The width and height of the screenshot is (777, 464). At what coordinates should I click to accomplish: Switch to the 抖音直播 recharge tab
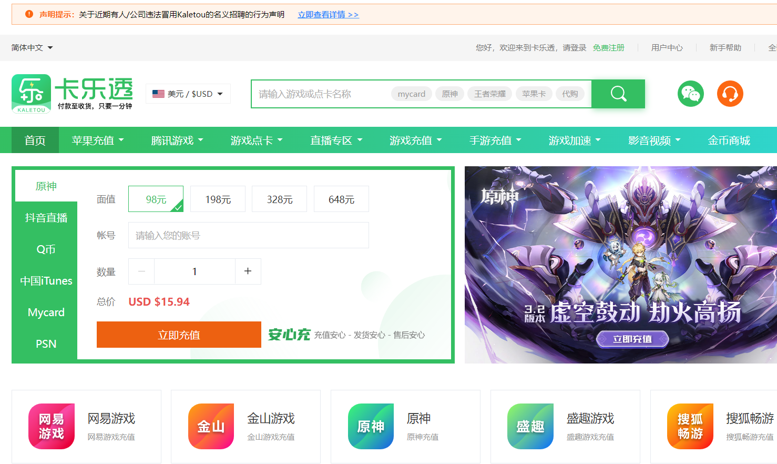click(46, 218)
